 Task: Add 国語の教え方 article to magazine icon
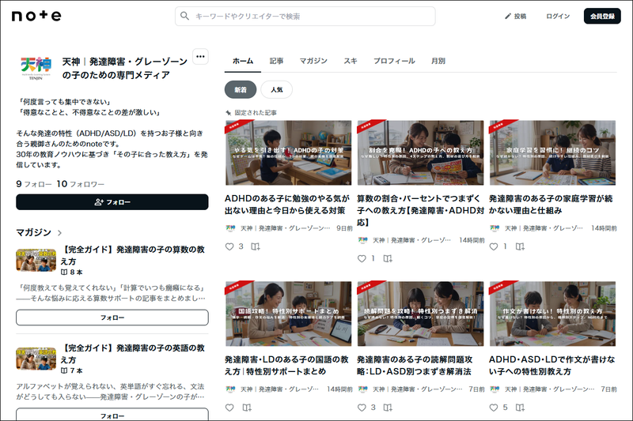pos(247,408)
